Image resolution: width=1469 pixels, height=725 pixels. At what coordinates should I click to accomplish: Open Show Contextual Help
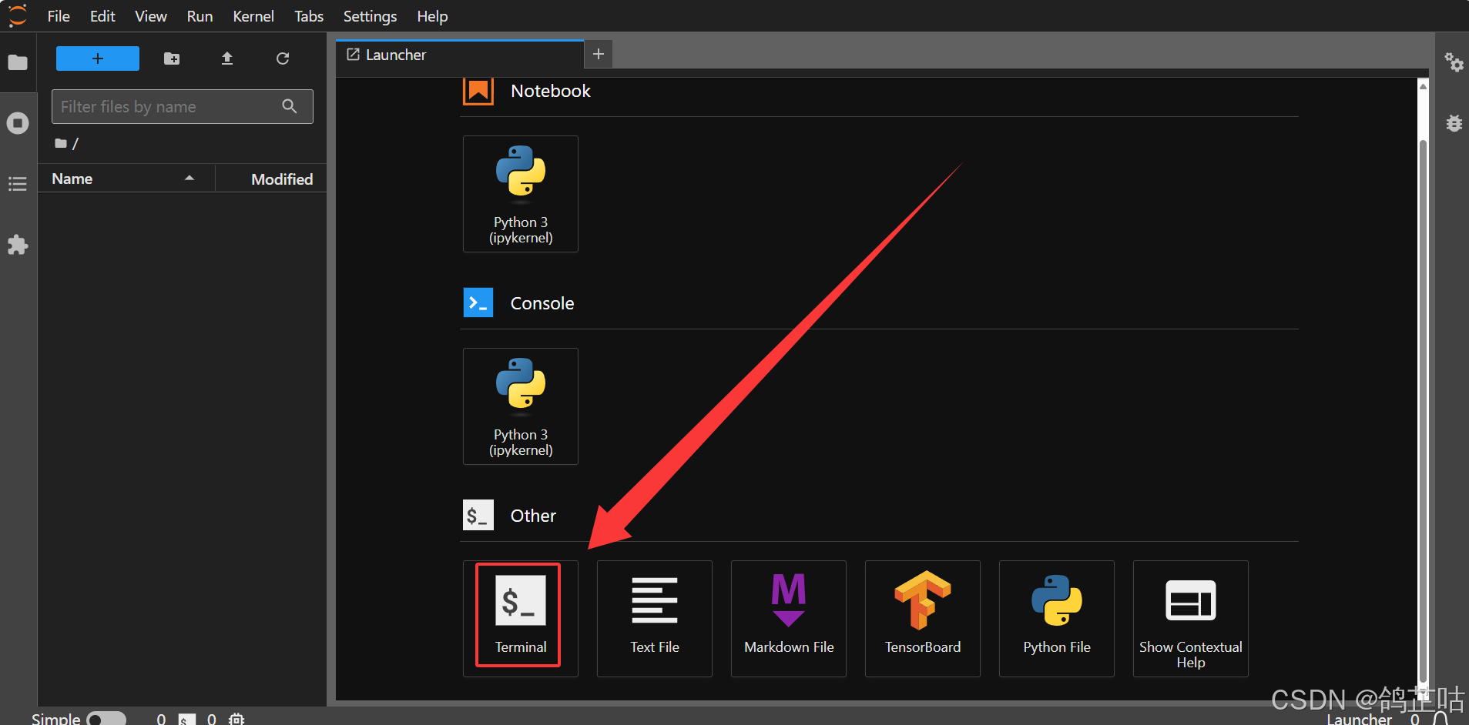(1190, 617)
